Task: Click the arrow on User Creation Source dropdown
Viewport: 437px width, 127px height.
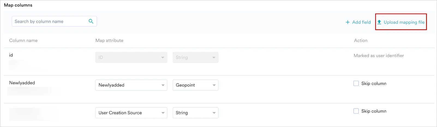Action: [x=163, y=113]
